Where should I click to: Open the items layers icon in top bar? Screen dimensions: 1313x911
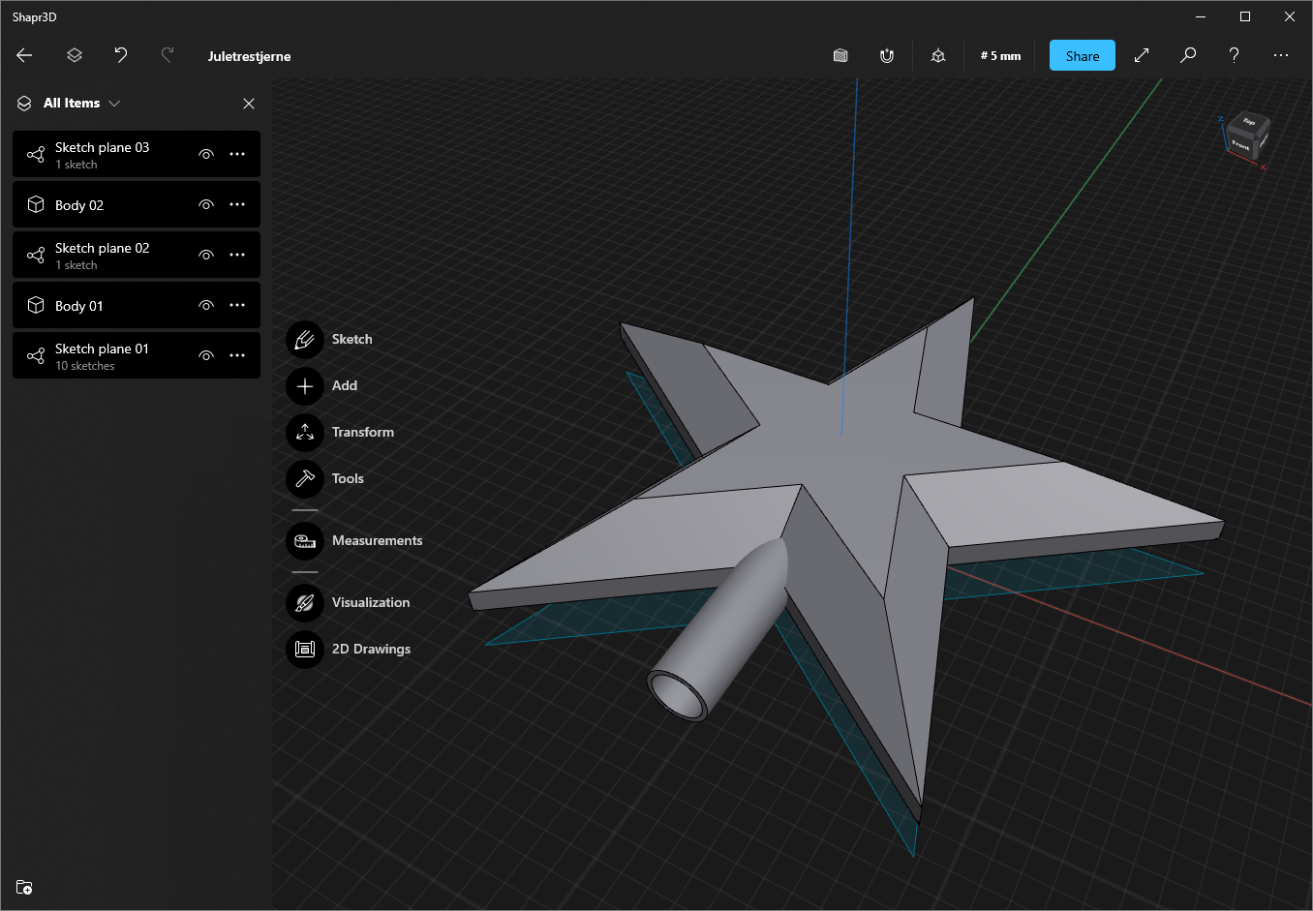click(75, 55)
